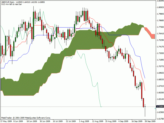Click the 1.73050 price scale label
164x123 pixels.
pos(160,53)
